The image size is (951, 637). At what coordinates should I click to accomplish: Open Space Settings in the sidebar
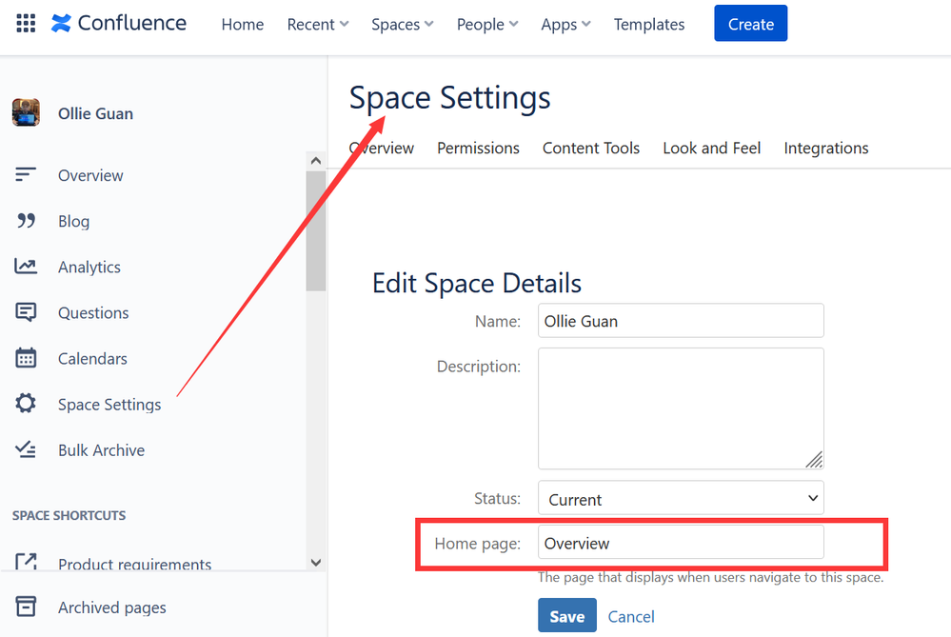tap(109, 405)
